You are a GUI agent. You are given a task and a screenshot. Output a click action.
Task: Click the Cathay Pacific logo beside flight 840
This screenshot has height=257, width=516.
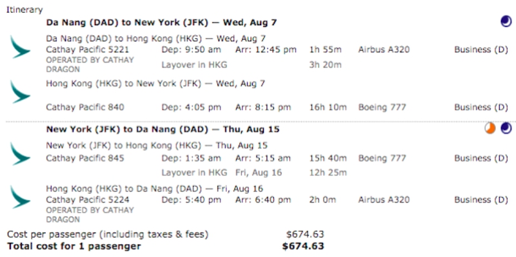coord(20,91)
